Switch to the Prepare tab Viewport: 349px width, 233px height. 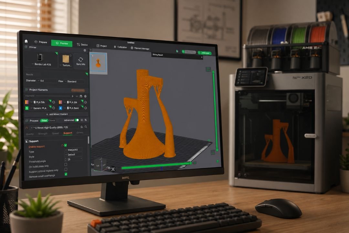(41, 42)
